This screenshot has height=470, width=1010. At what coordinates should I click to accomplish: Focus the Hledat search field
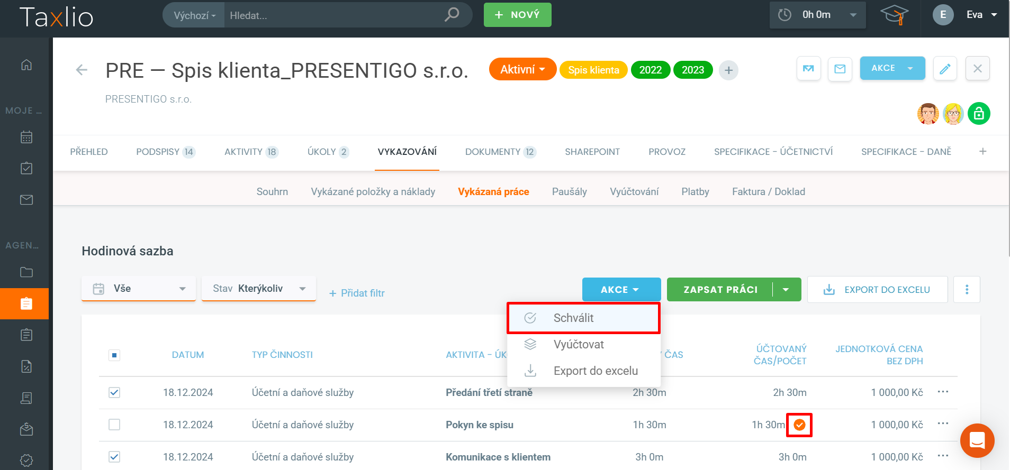point(333,15)
